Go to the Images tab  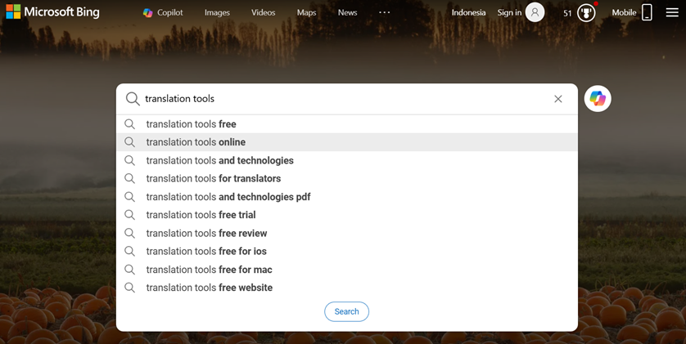pos(217,12)
